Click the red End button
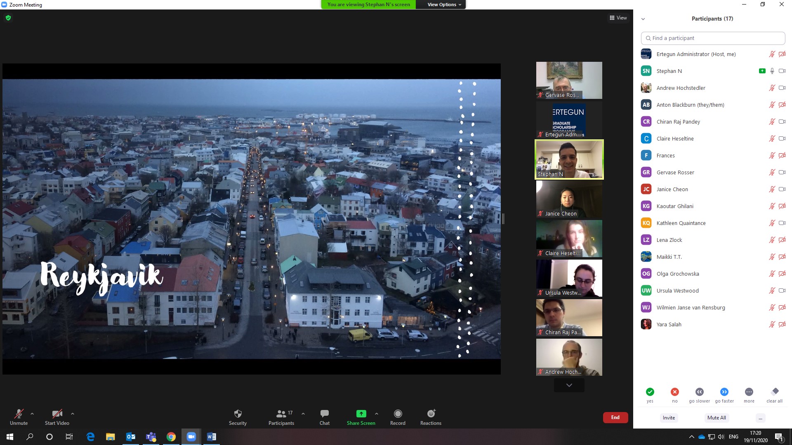The width and height of the screenshot is (792, 445). [615, 417]
